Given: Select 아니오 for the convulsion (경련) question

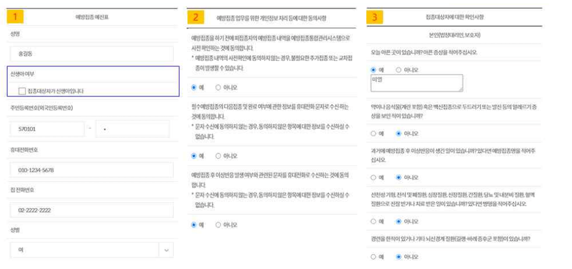Looking at the screenshot, I should [x=398, y=257].
